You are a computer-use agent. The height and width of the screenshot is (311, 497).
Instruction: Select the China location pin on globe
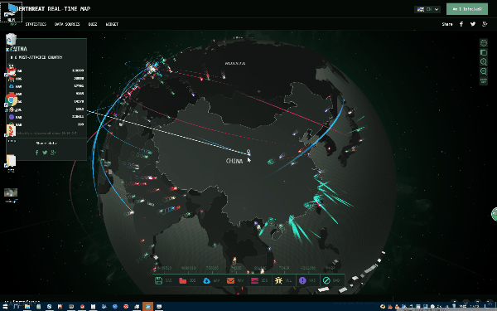click(248, 153)
